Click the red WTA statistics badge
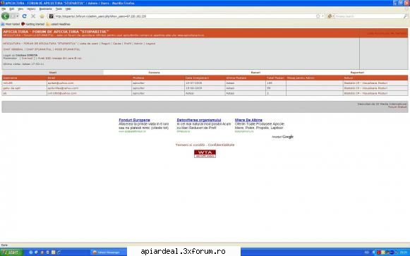 (x=205, y=154)
